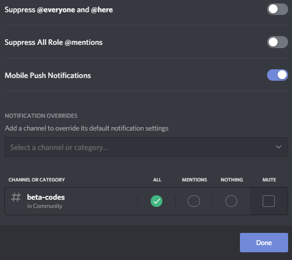Image resolution: width=292 pixels, height=260 pixels.
Task: Open the Select a channel or category box
Action: [x=146, y=147]
